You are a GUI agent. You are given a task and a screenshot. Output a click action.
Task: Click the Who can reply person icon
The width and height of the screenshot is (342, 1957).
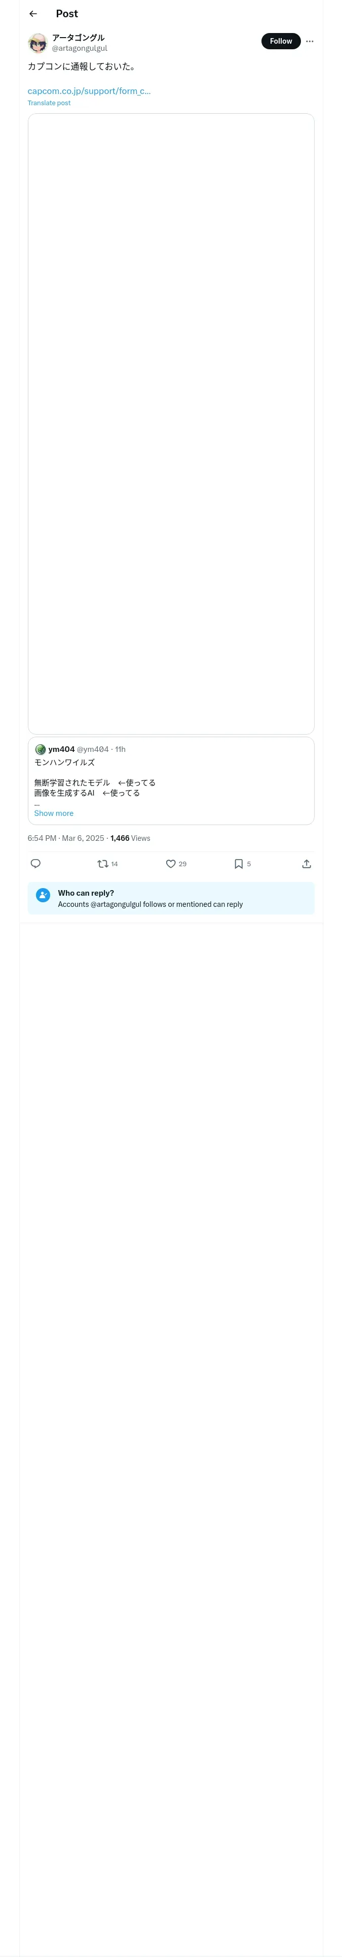click(x=43, y=896)
